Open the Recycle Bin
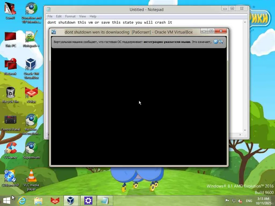275x206 pixels. coord(10,95)
